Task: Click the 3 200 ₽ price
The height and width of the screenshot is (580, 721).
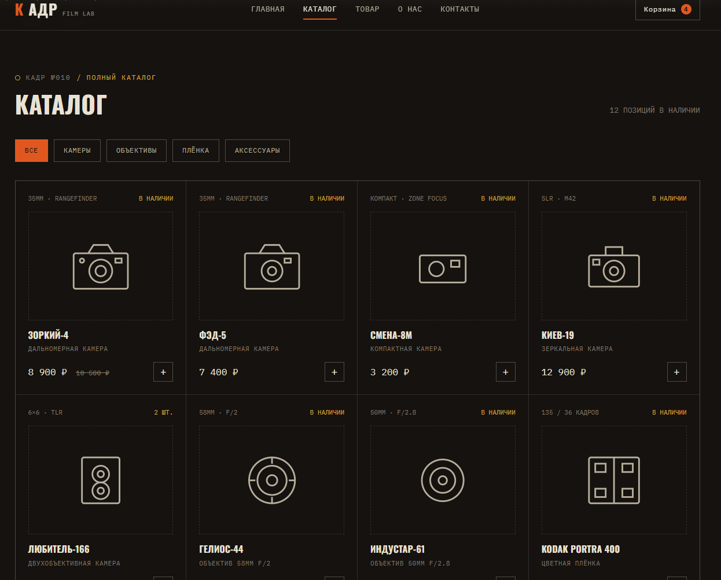Action: (x=390, y=372)
